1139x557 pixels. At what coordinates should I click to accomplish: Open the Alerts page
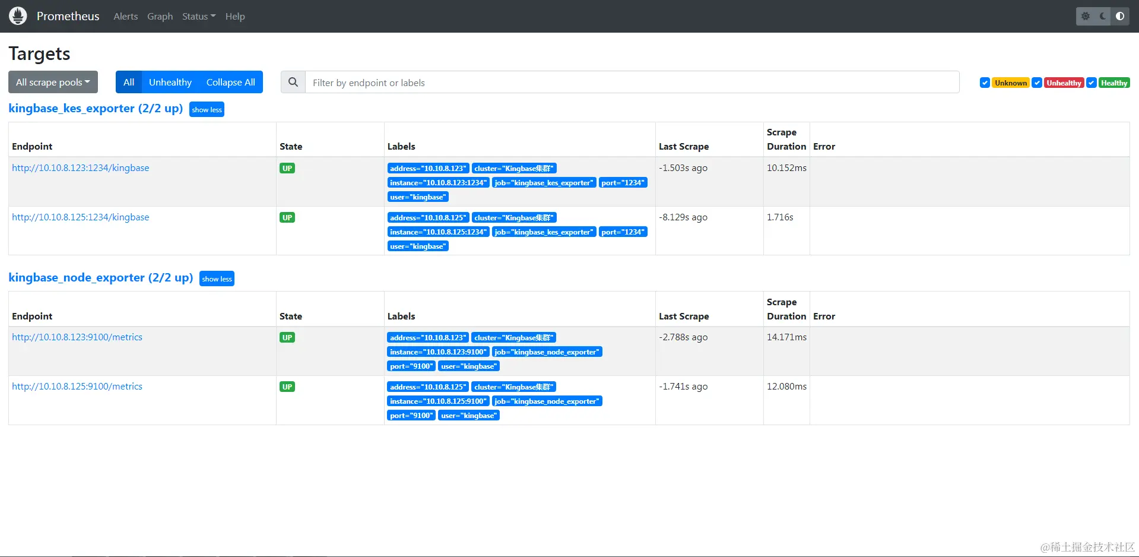(x=126, y=17)
